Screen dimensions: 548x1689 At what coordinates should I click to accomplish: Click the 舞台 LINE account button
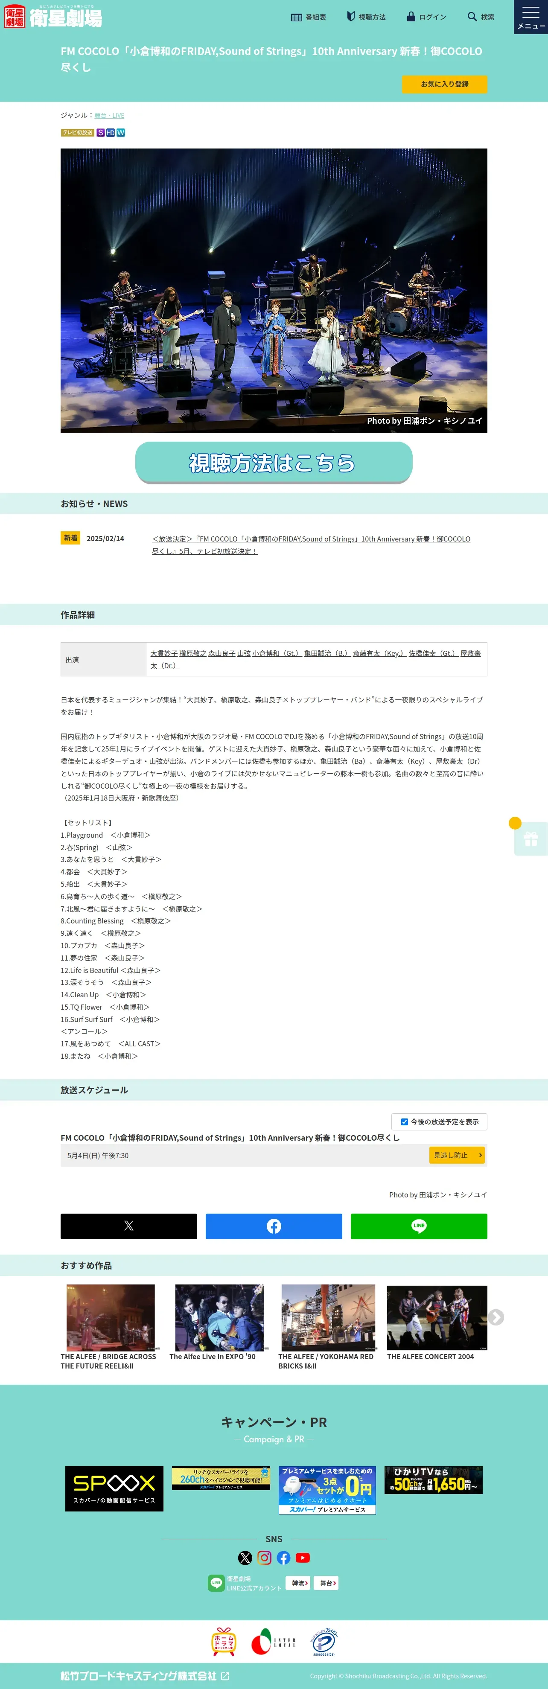click(x=326, y=1584)
